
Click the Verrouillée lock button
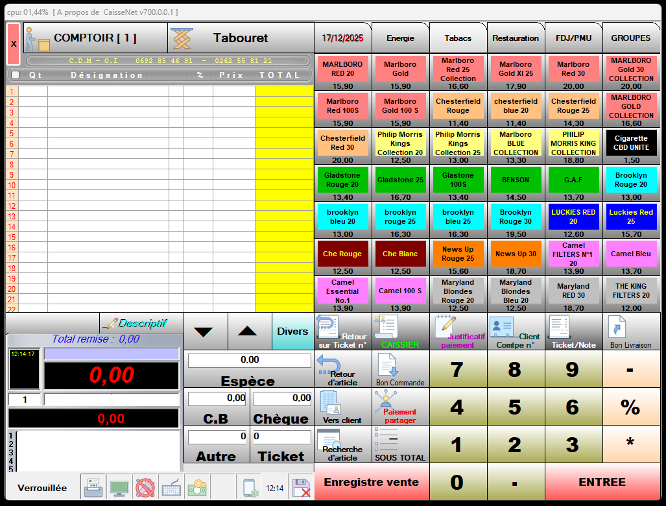coord(42,488)
